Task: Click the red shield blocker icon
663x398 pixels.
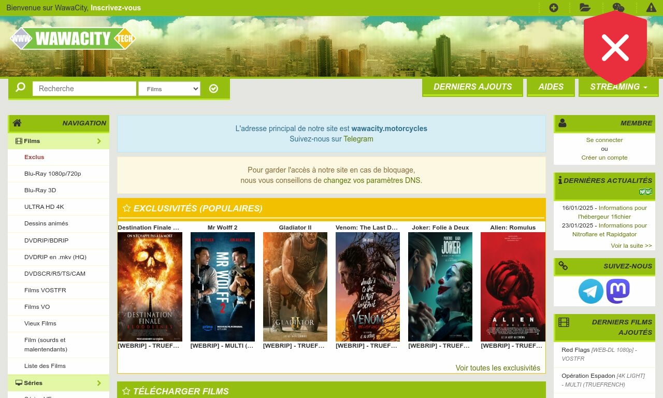Action: tap(615, 48)
